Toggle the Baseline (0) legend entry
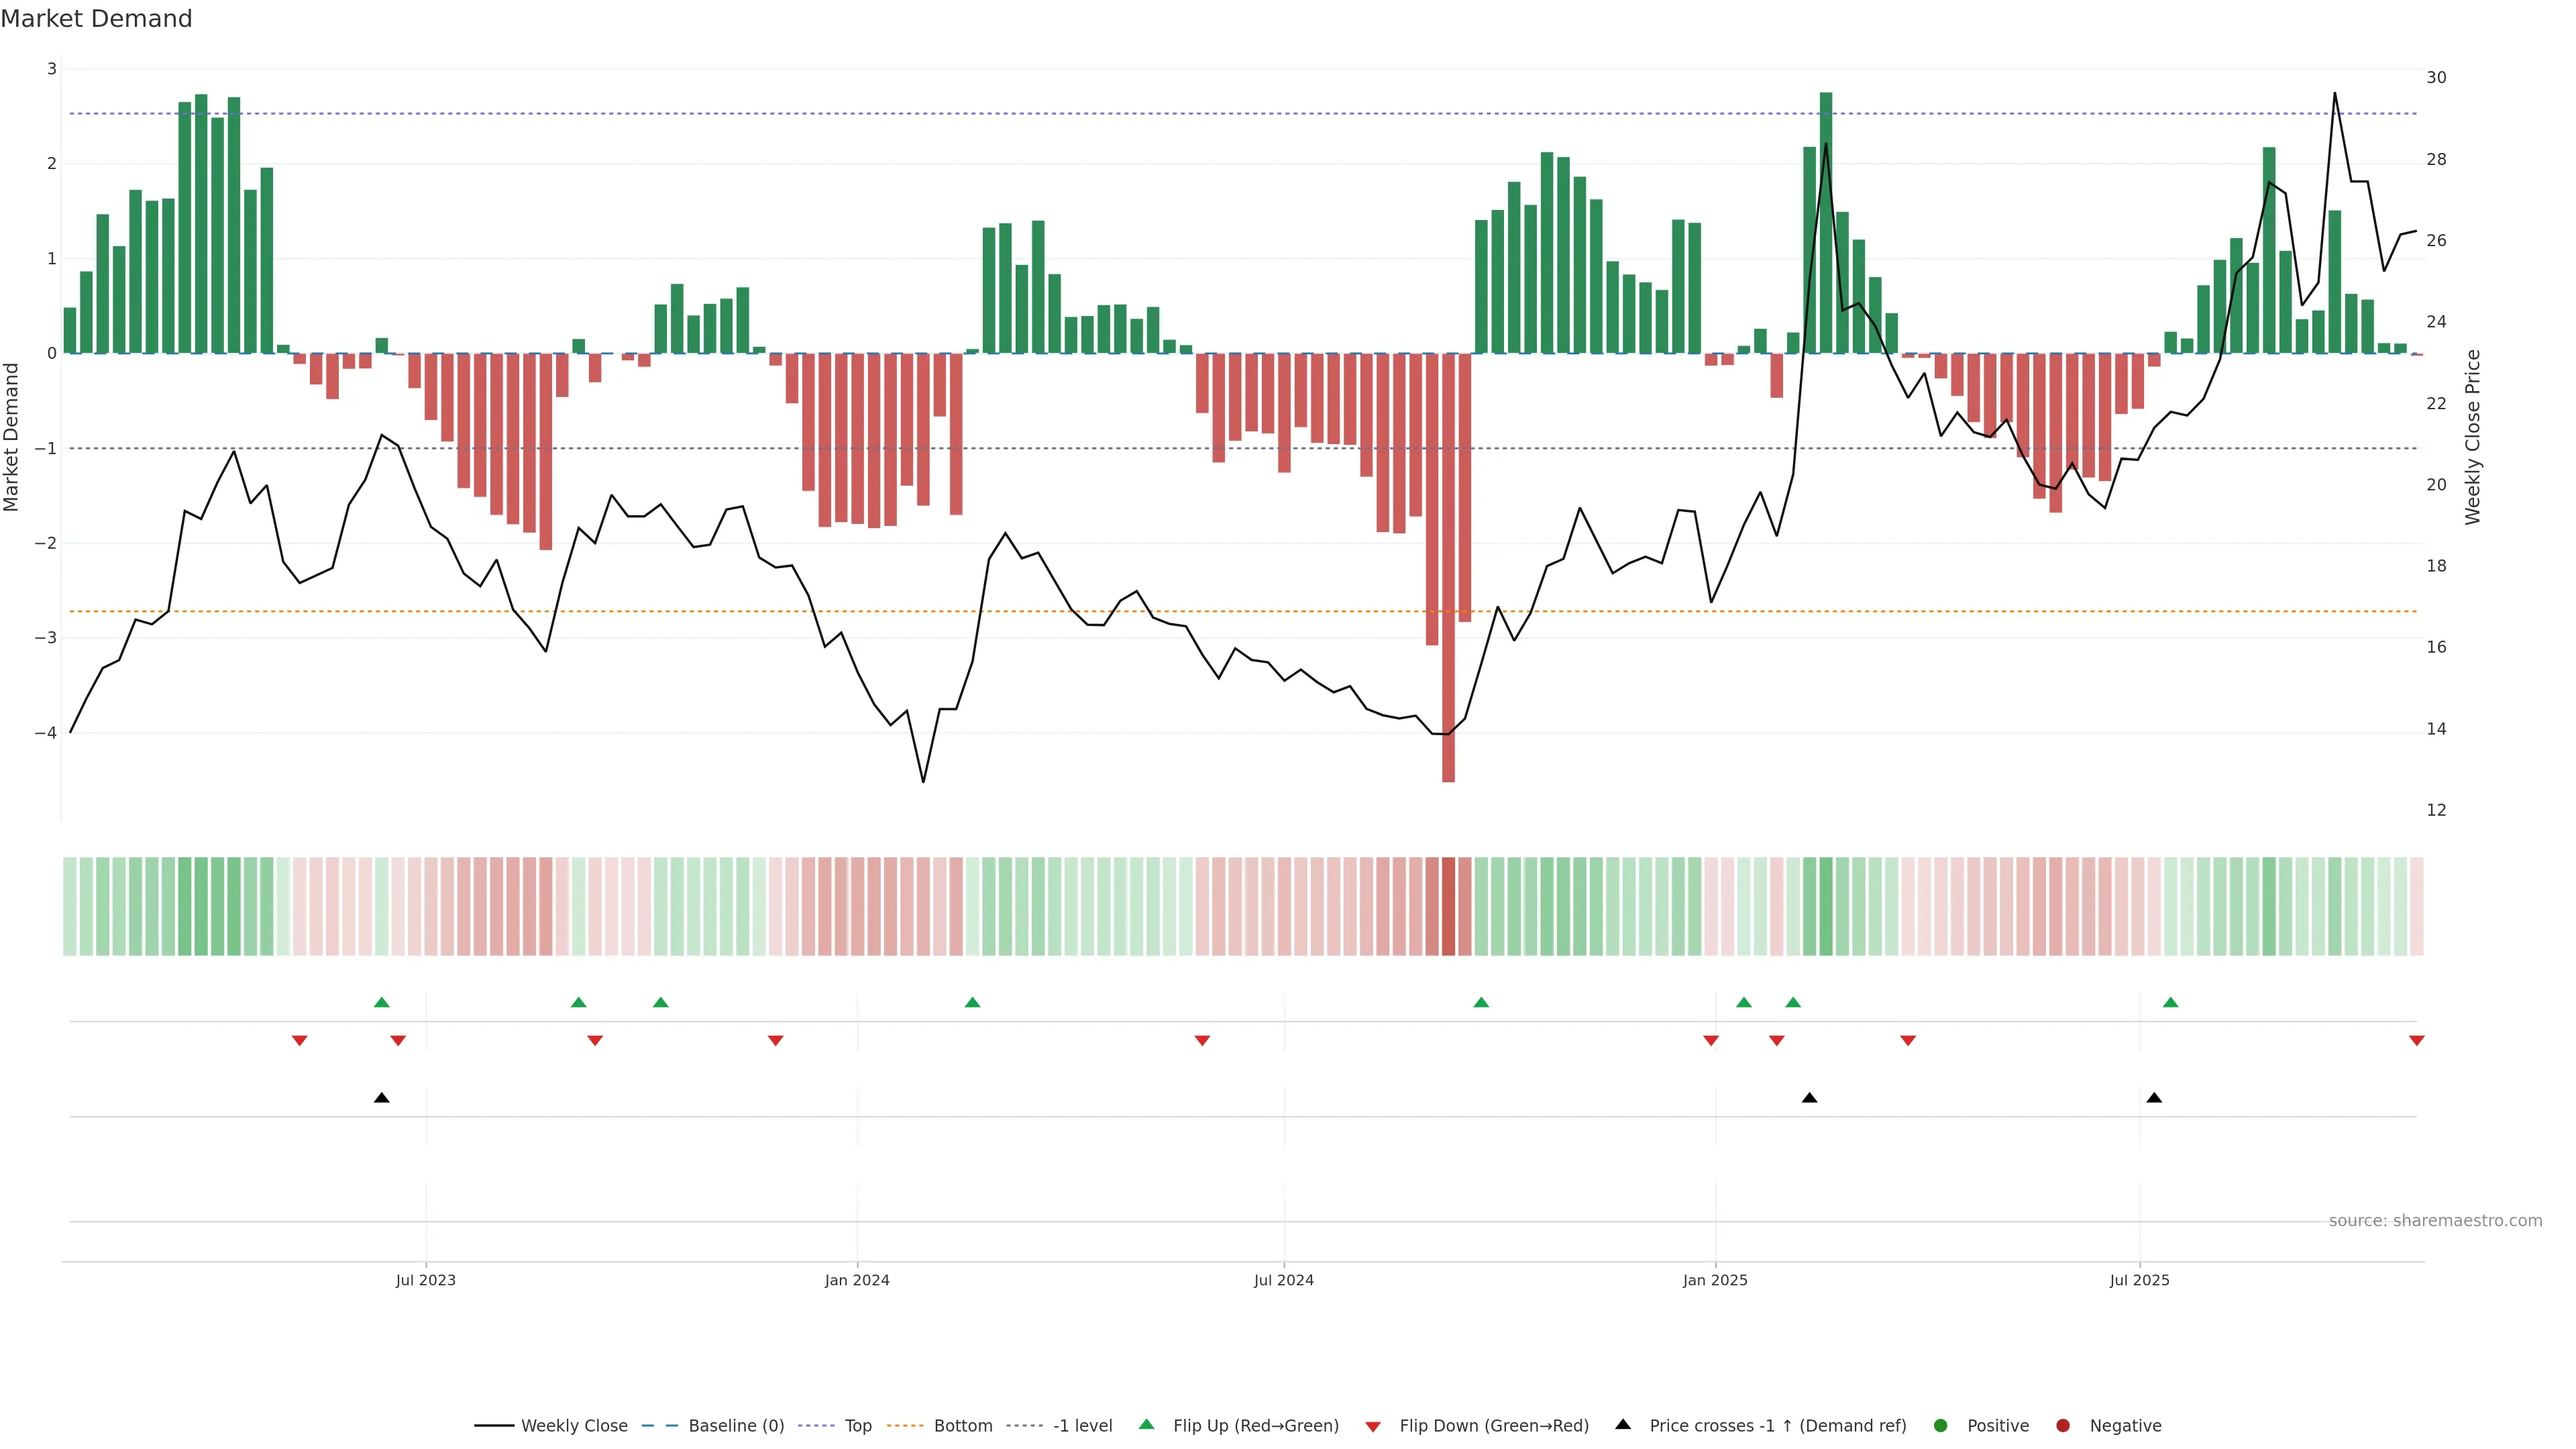Image resolution: width=2576 pixels, height=1449 pixels. (x=736, y=1426)
